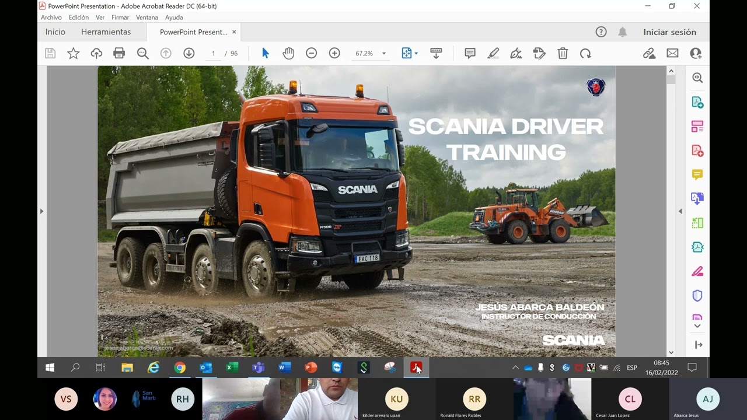Select the PowerPoint Present... document tab
747x420 pixels.
(193, 32)
